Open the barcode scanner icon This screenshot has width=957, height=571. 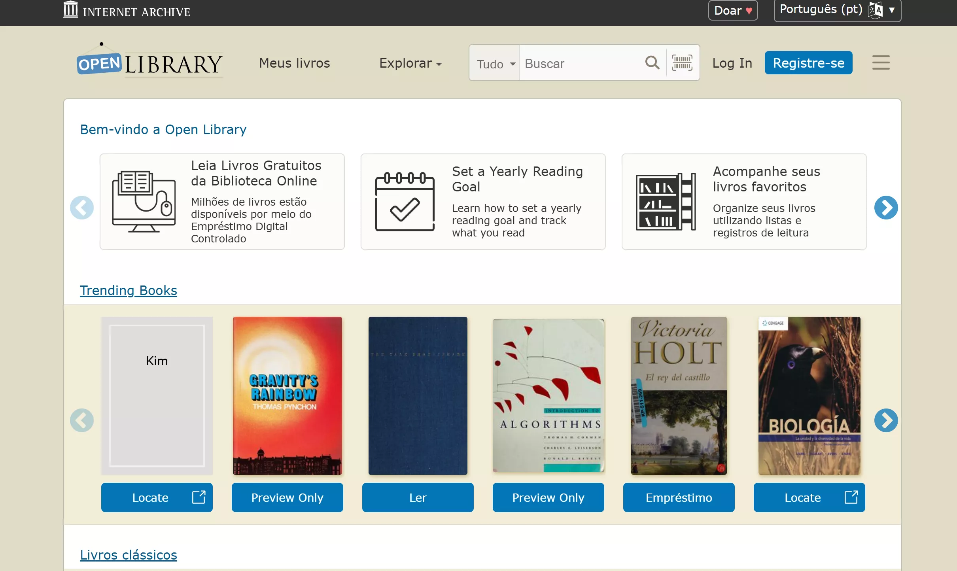[682, 63]
